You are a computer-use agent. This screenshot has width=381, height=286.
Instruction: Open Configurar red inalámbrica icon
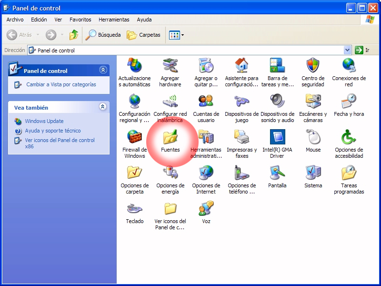click(x=170, y=101)
